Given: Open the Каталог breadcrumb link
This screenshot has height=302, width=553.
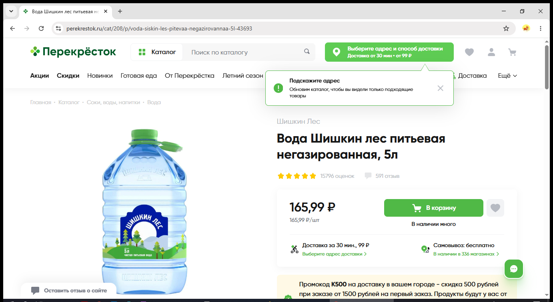Looking at the screenshot, I should coord(69,103).
